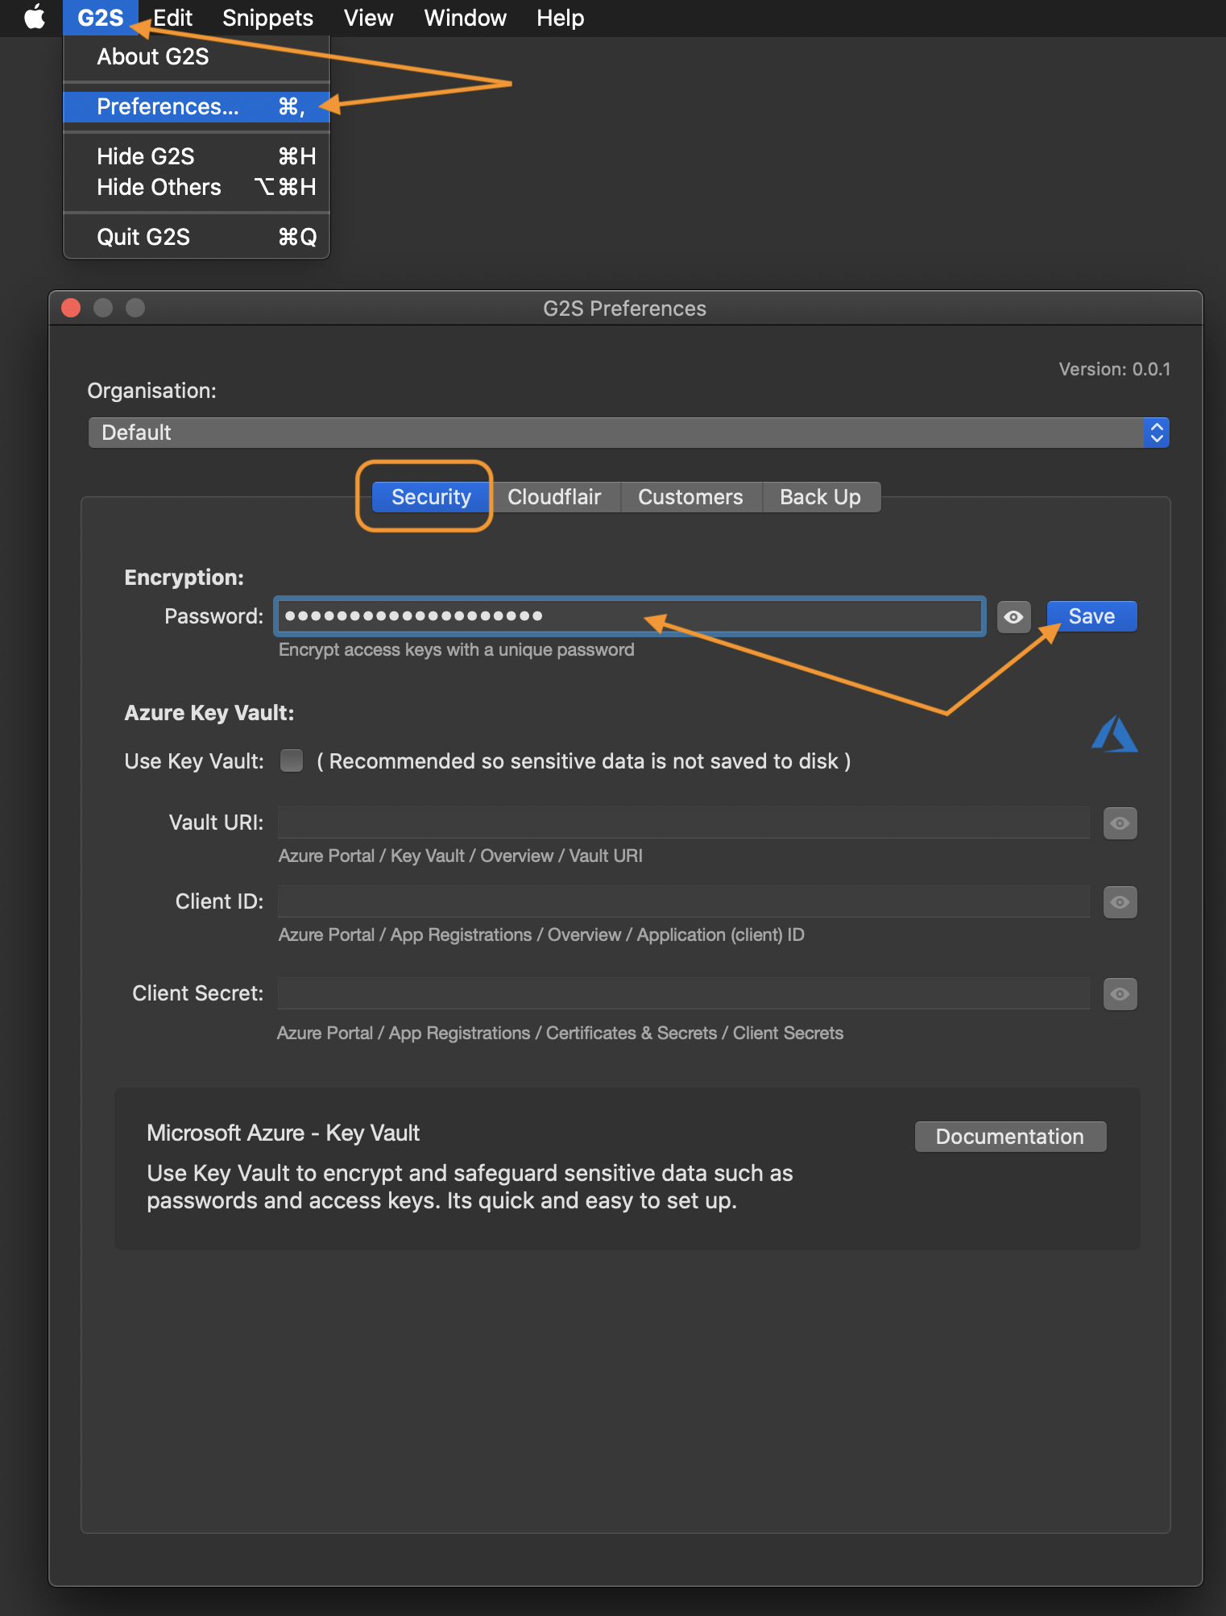Open Key Vault Documentation

pos(1010,1137)
